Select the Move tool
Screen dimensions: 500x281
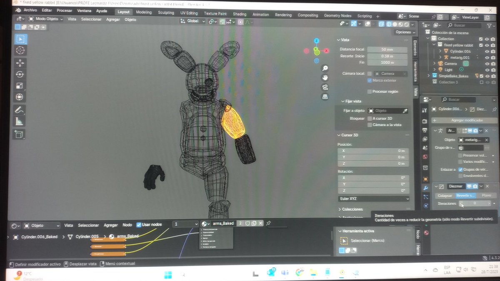20,63
